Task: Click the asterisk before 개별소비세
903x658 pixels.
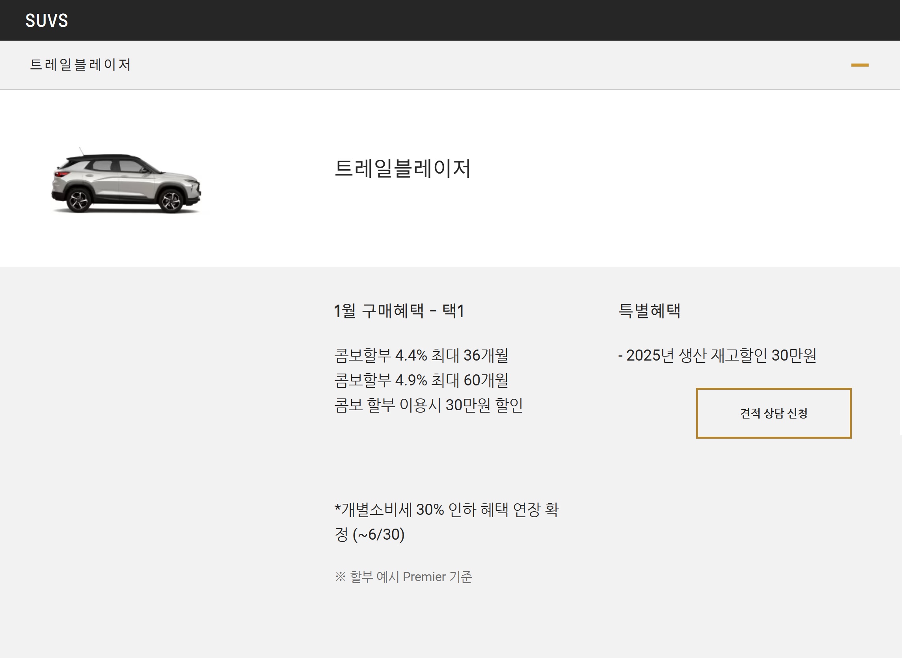Action: pos(337,508)
